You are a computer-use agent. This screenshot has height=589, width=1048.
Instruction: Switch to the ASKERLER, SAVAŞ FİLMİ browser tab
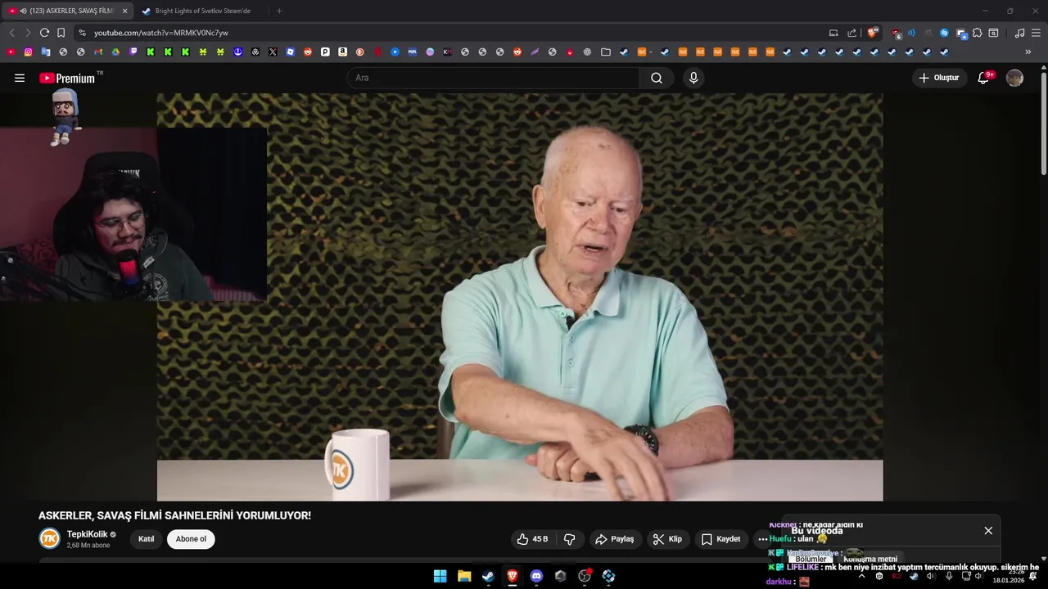click(x=69, y=11)
